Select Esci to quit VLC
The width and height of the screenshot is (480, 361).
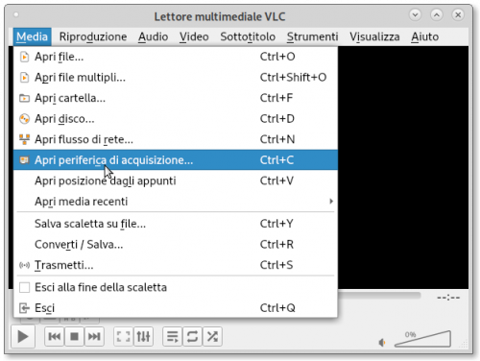point(176,308)
